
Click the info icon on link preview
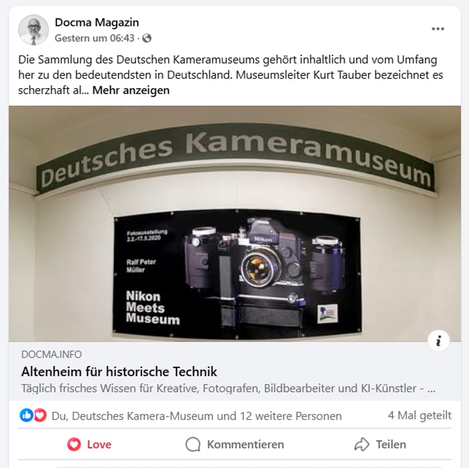(439, 341)
